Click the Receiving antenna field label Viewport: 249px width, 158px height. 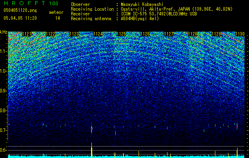pos(91,19)
